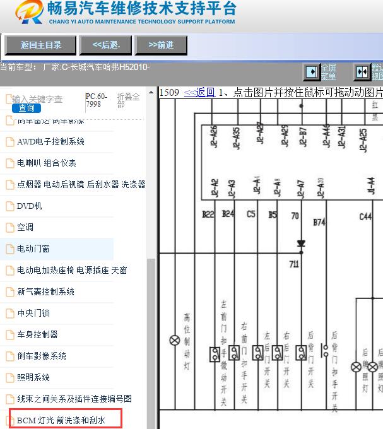Click the J2-A35 pin label
383x429 pixels.
237,138
